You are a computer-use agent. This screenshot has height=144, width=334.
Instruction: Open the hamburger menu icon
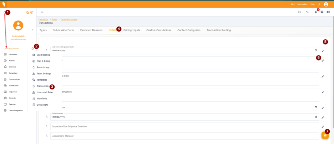tap(42, 12)
